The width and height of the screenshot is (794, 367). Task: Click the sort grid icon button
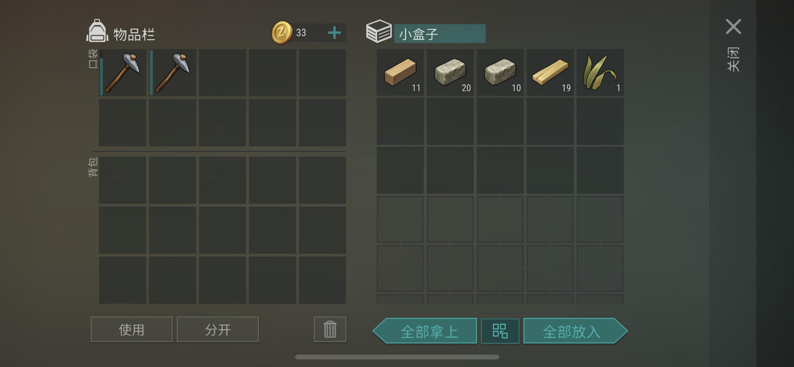[x=500, y=331]
